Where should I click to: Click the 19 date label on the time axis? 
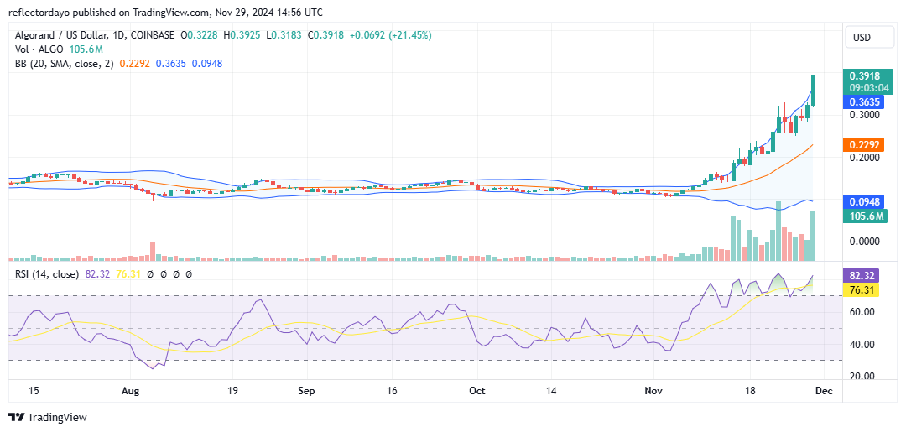(232, 390)
